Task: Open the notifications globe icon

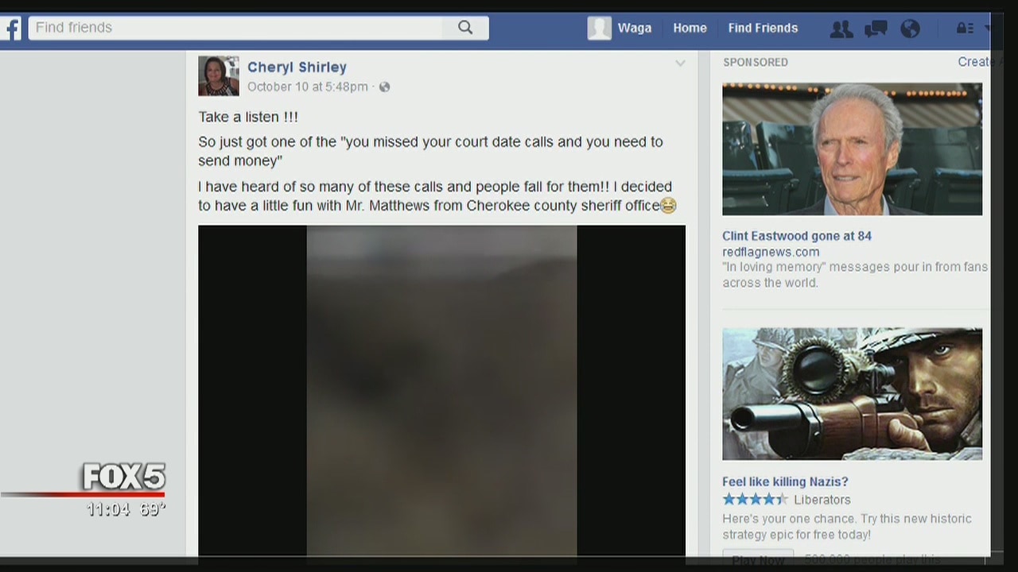Action: pos(910,29)
